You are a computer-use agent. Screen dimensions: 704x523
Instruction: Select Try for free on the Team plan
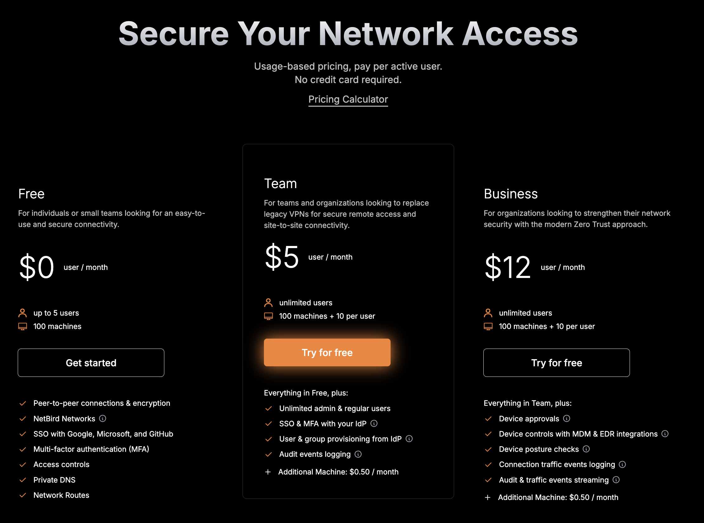[327, 352]
